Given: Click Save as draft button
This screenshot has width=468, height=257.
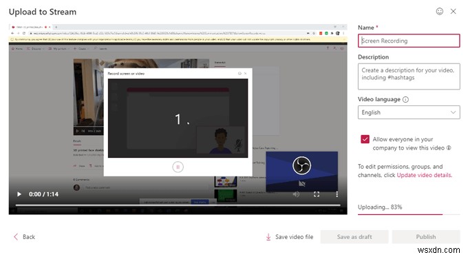Looking at the screenshot, I should [354, 237].
